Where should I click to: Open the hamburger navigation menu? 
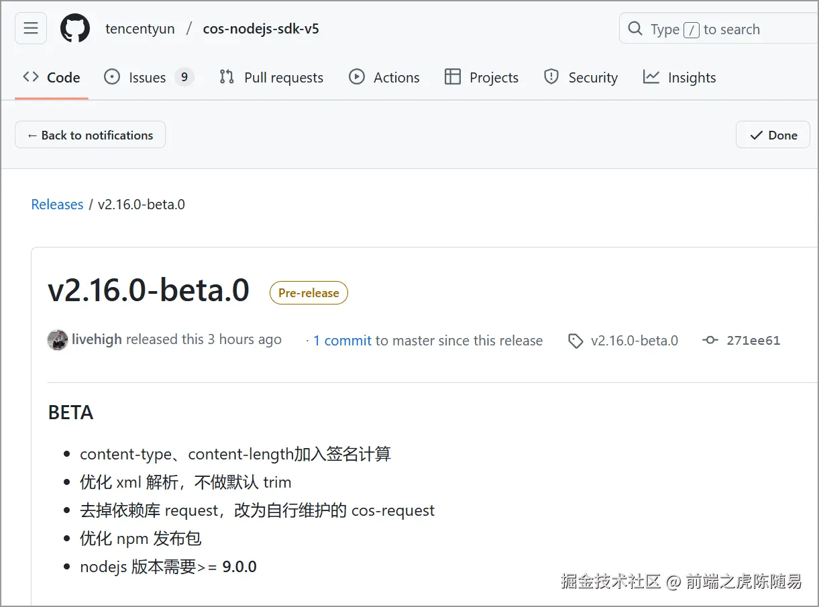click(31, 28)
